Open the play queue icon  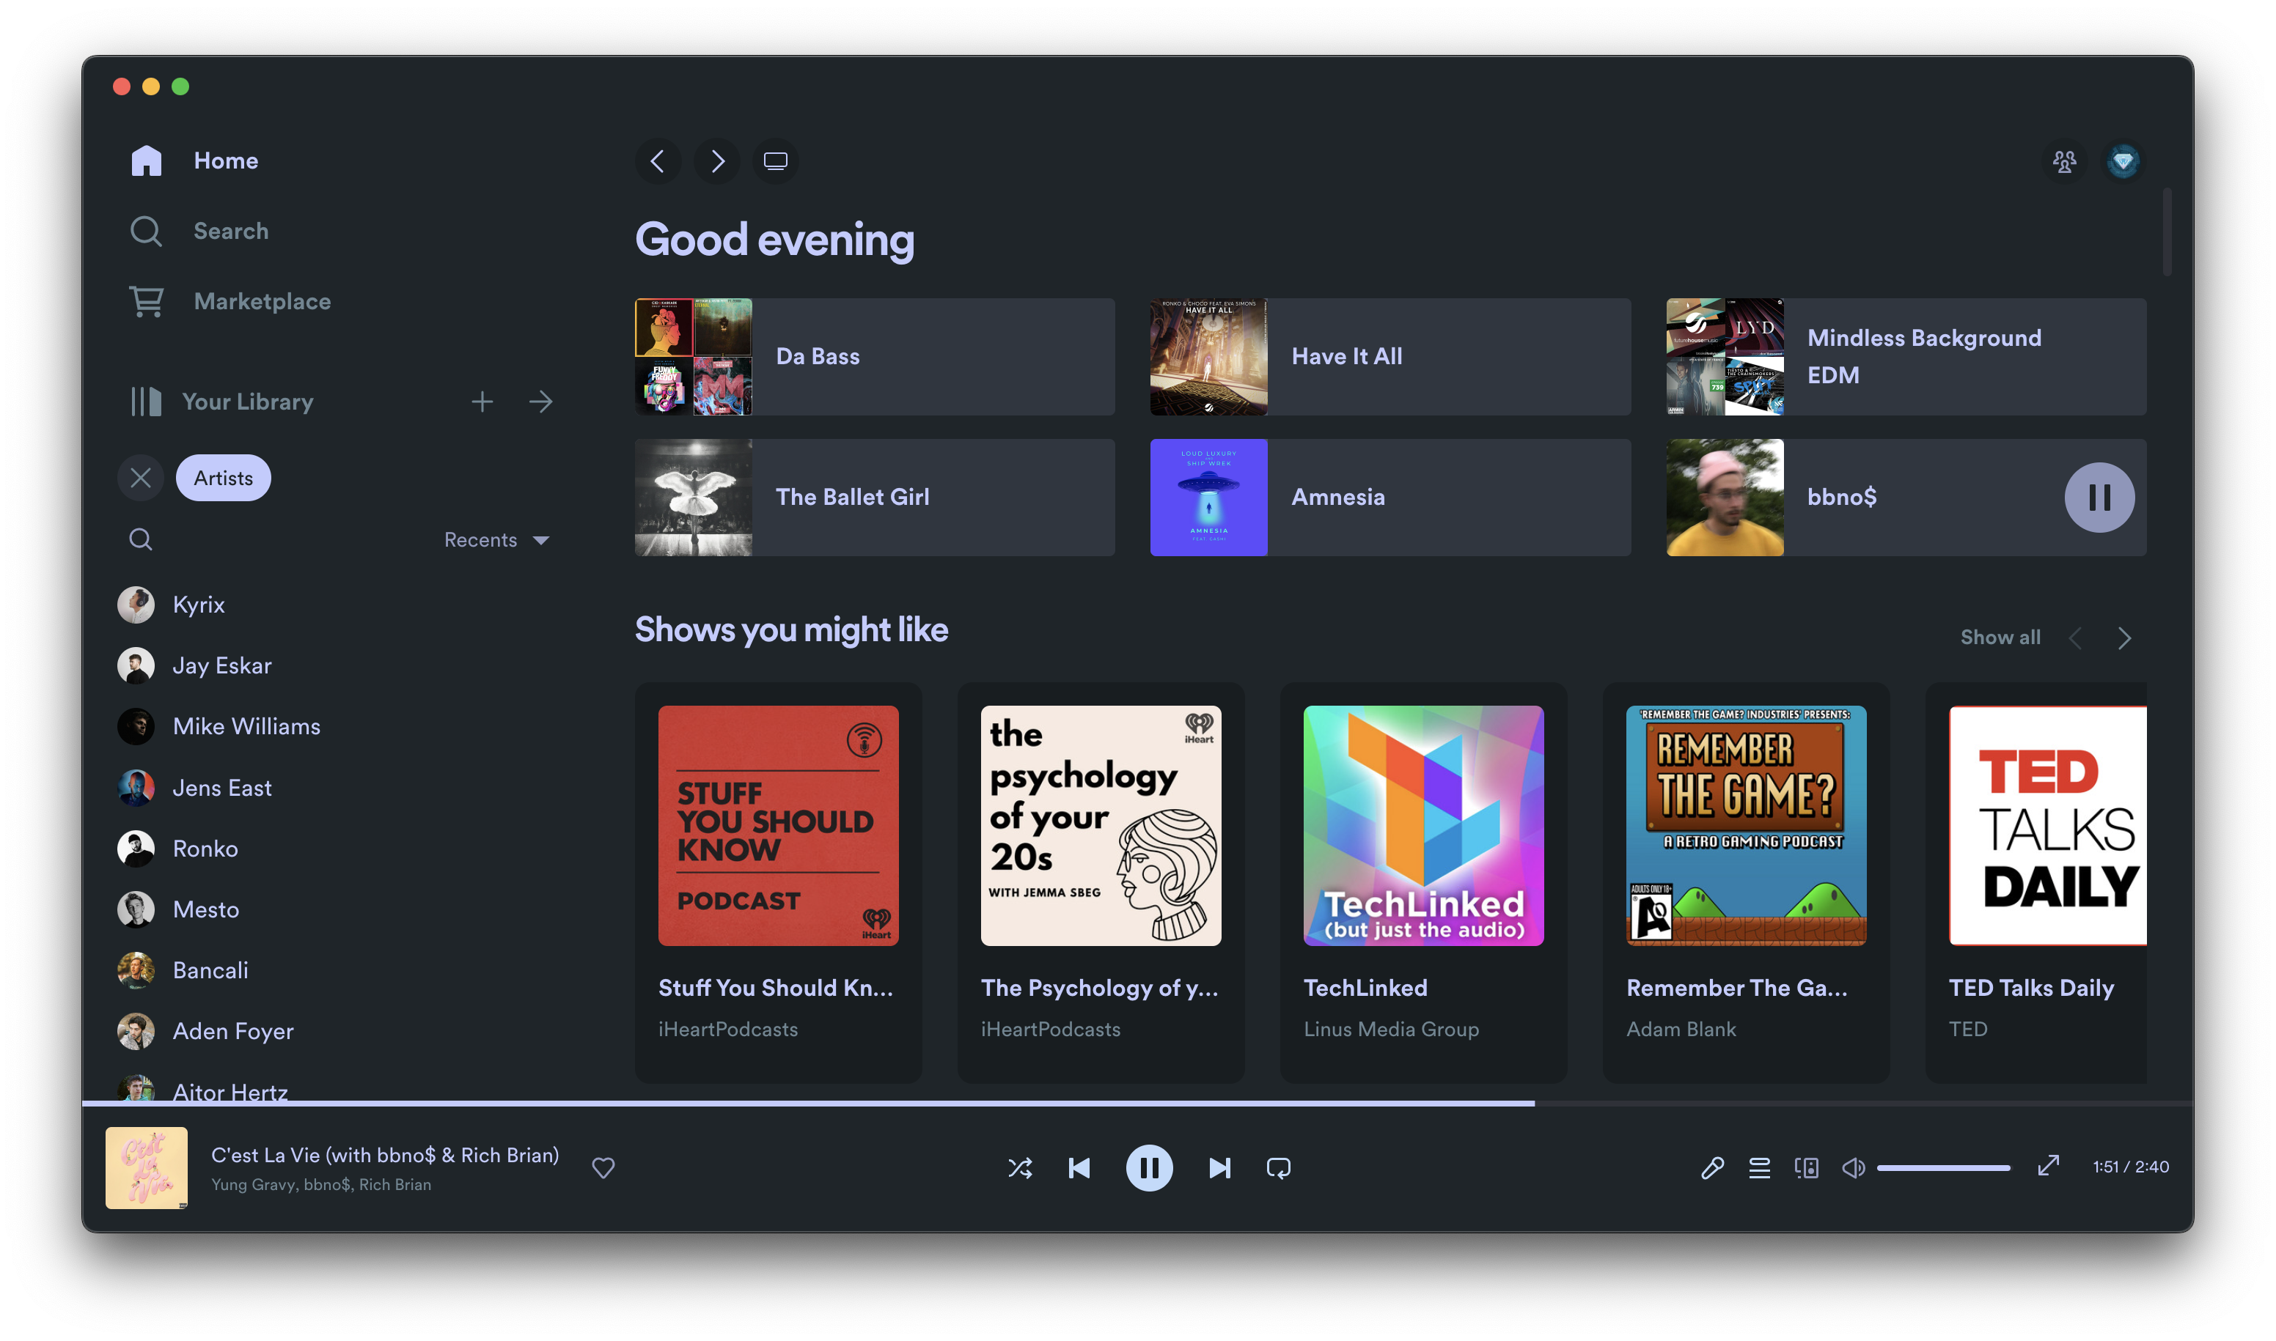pos(1760,1167)
